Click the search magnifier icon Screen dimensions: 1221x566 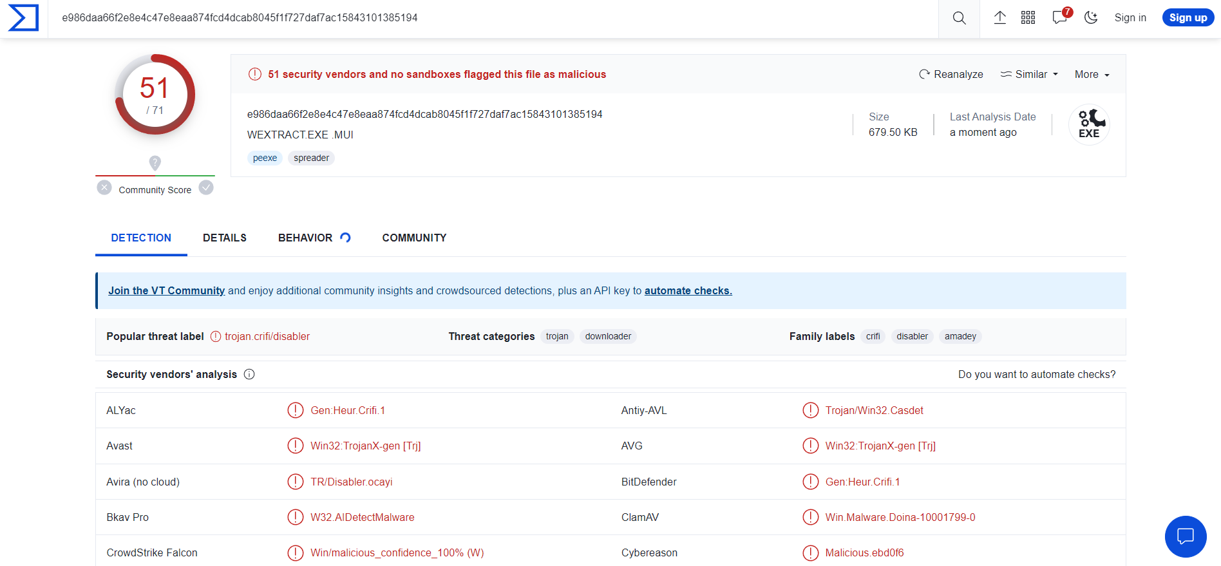[959, 18]
